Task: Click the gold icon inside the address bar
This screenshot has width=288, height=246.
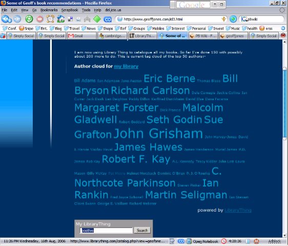Action: coord(223,19)
